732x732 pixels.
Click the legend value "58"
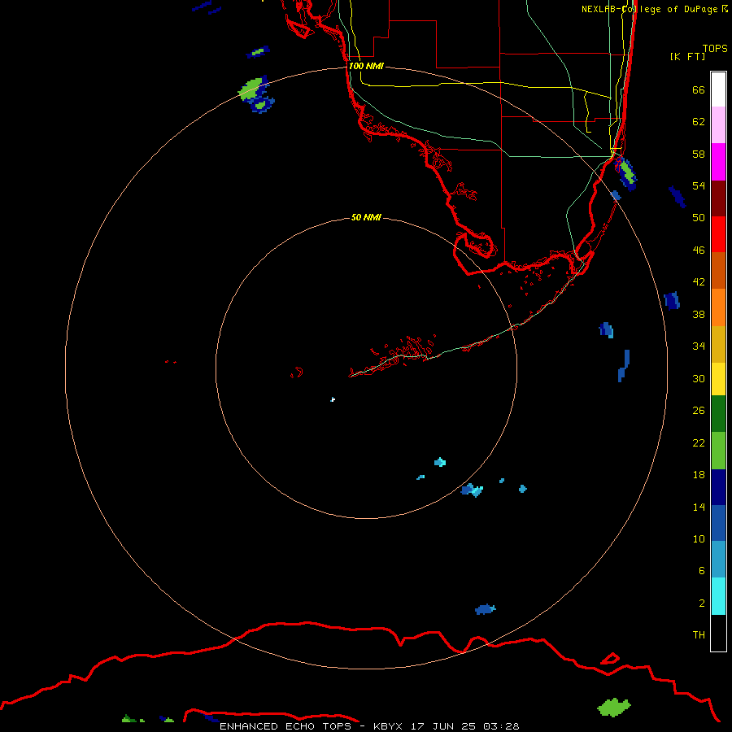pyautogui.click(x=699, y=154)
